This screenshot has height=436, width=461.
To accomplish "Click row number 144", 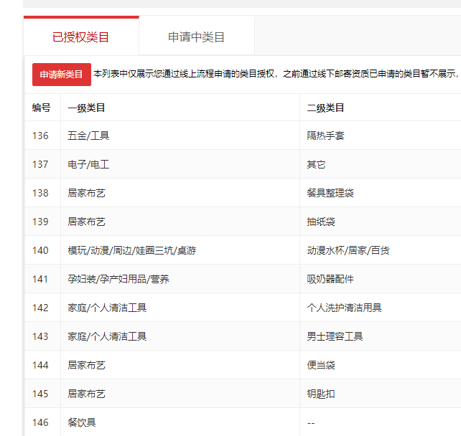I will (40, 365).
